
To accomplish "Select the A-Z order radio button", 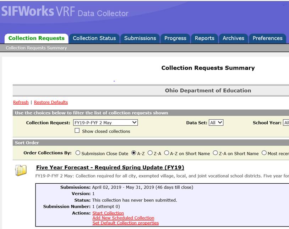I will pyautogui.click(x=133, y=153).
